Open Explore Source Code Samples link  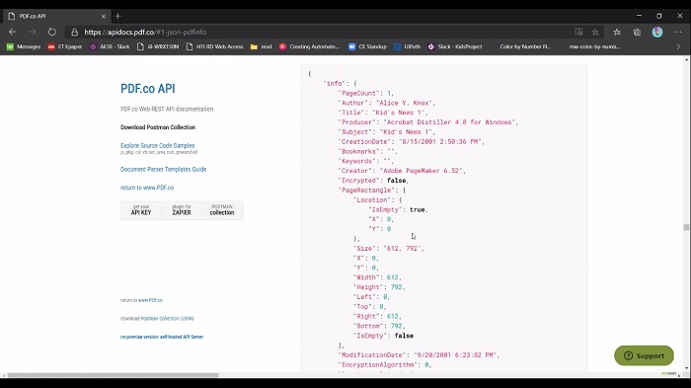pos(157,145)
